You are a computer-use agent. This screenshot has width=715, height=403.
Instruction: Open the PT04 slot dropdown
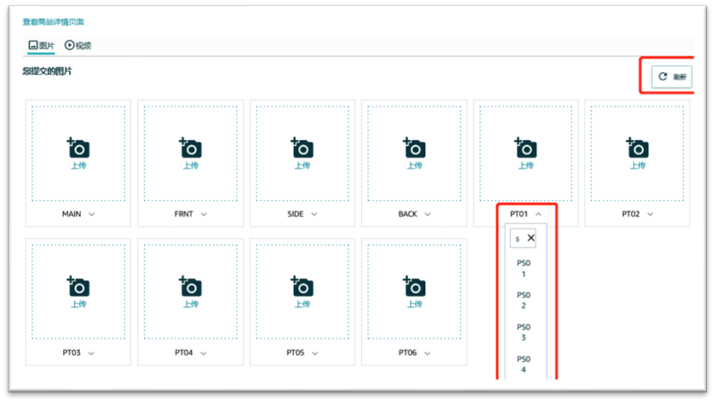[x=203, y=353]
